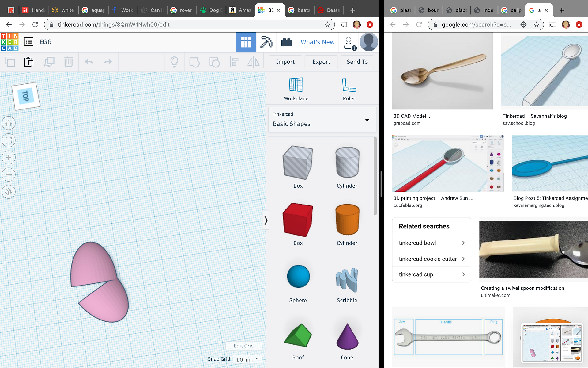Click the Redo arrow
This screenshot has width=588, height=368.
pos(108,62)
